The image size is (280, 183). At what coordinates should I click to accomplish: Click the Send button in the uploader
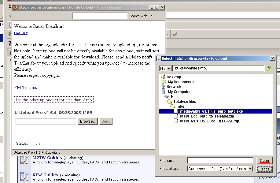[106, 121]
